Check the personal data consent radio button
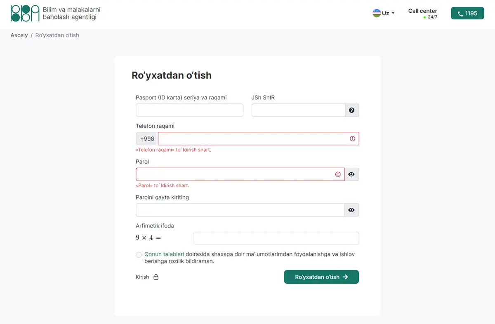Screen dimensions: 495x324 (x=139, y=255)
